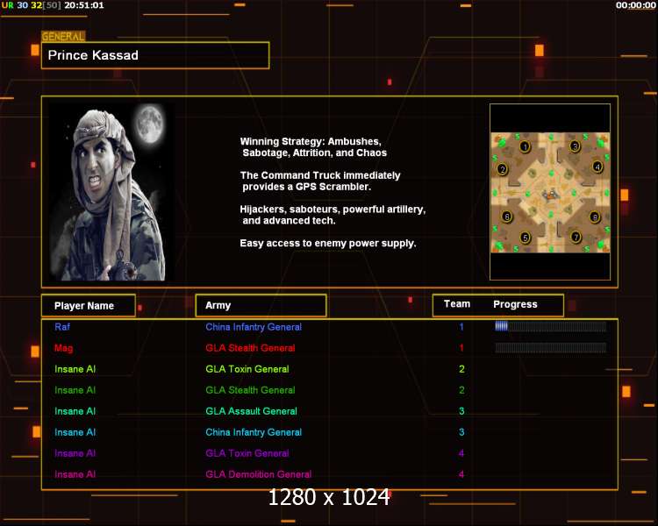
Task: Click start position 1 marker on minimap
Action: [525, 146]
